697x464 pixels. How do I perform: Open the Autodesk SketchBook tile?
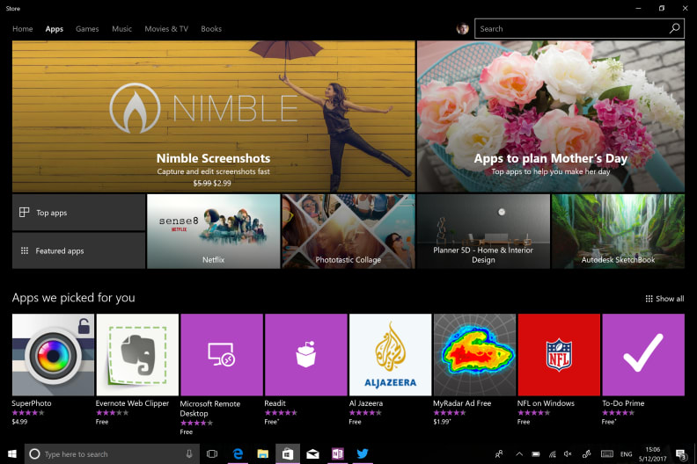click(x=619, y=231)
